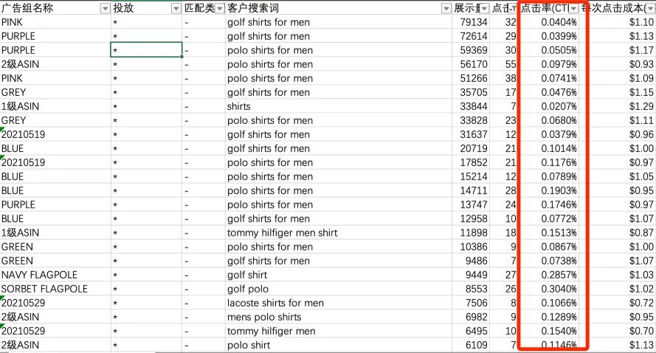Click the impressions cell showing 79134
This screenshot has height=353, width=656.
coord(471,22)
